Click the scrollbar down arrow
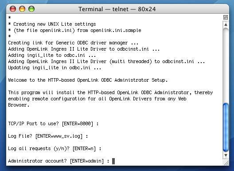The height and width of the screenshot is (171, 234). [x=226, y=155]
